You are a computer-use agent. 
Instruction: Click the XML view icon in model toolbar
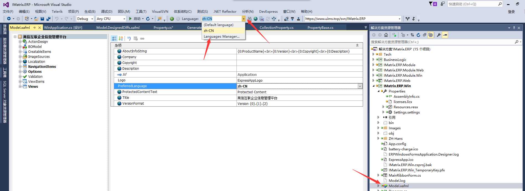[261, 19]
